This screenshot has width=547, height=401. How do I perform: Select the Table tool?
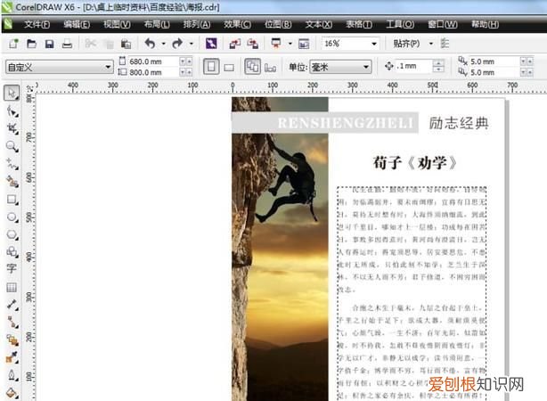[12, 288]
